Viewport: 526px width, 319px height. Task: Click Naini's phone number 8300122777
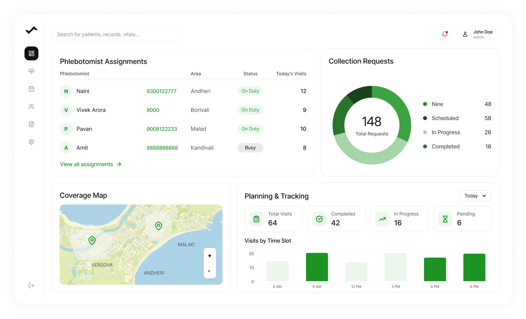point(162,91)
